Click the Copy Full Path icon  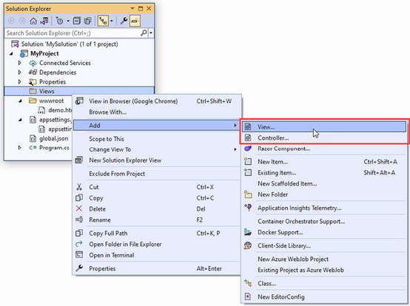pyautogui.click(x=79, y=233)
